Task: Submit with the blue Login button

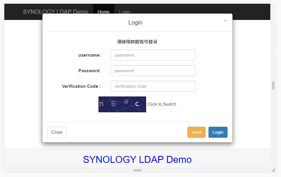Action: click(x=218, y=132)
